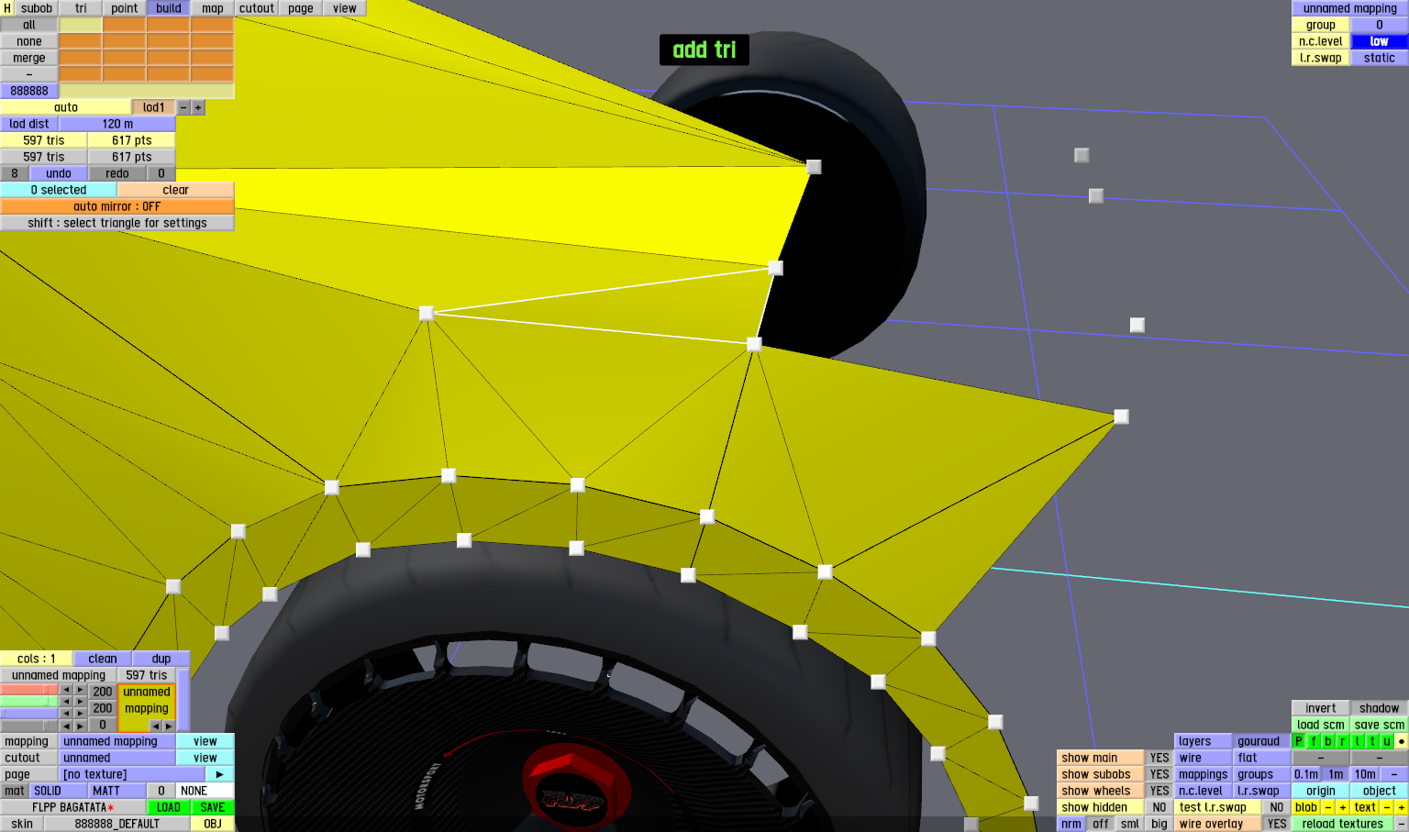Click the green SAVE button
The image size is (1409, 832).
tap(213, 807)
